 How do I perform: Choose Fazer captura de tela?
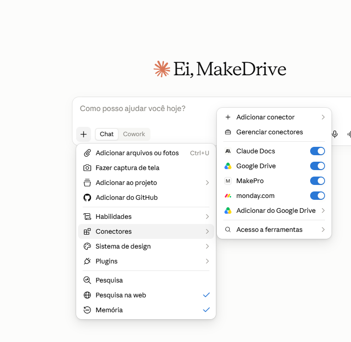146,168
